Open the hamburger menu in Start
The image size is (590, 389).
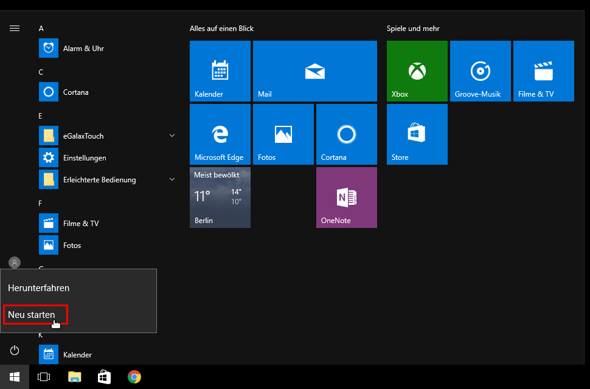(x=15, y=29)
